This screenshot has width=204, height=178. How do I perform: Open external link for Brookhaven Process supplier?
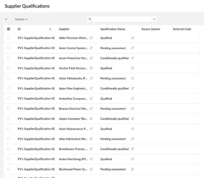(x=91, y=149)
